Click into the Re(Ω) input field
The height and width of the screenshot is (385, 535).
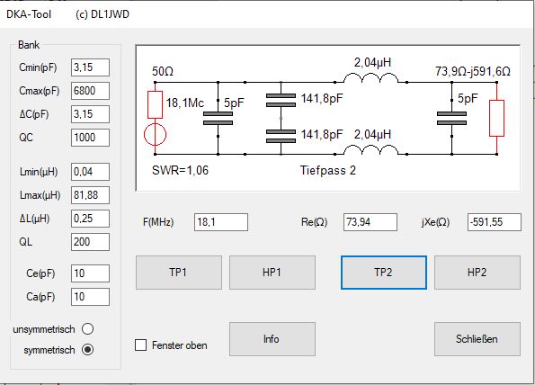click(x=370, y=222)
